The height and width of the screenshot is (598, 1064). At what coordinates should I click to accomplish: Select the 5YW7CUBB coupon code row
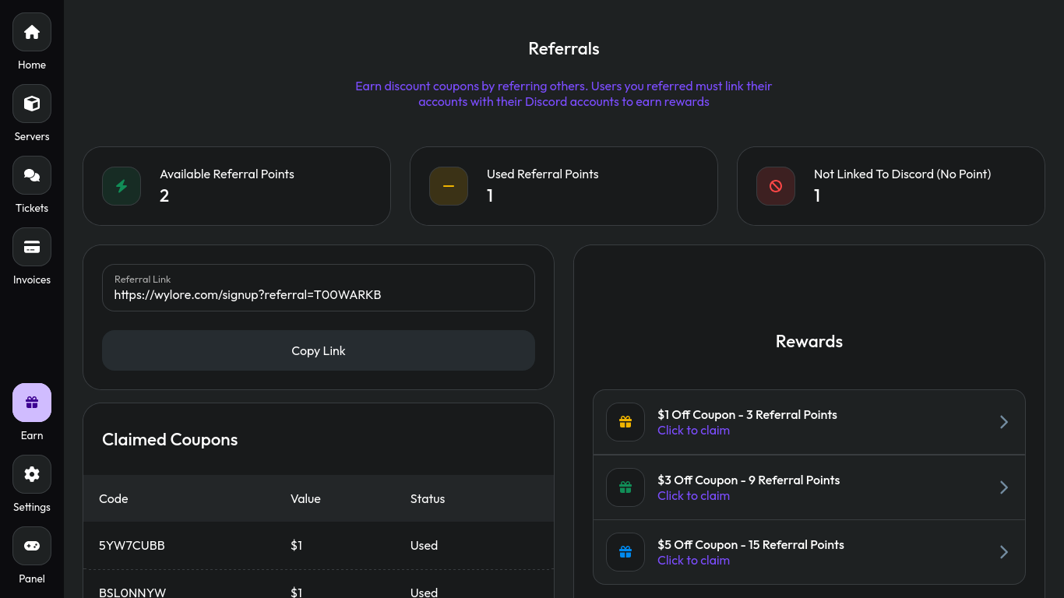coord(132,546)
